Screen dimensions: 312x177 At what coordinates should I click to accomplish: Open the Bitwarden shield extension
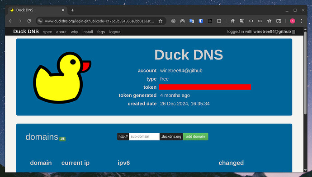pos(201,21)
